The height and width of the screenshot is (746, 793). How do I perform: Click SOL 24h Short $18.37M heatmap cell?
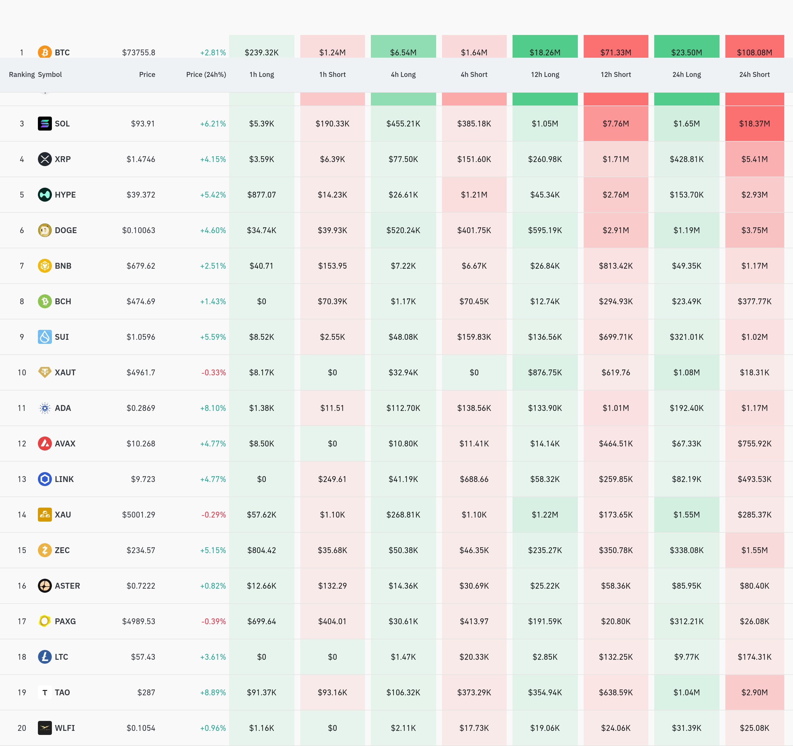pyautogui.click(x=754, y=124)
